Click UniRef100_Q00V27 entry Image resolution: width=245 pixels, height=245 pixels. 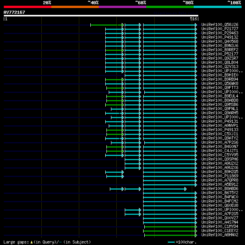pyautogui.click(x=220, y=218)
